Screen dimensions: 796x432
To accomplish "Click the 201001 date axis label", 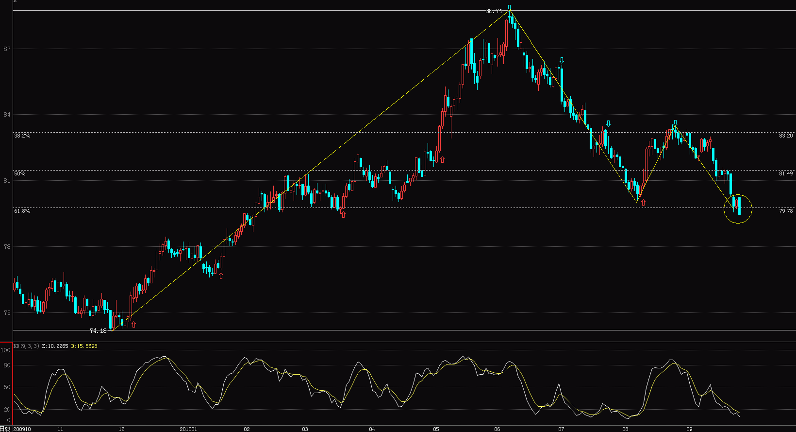I will [188, 429].
